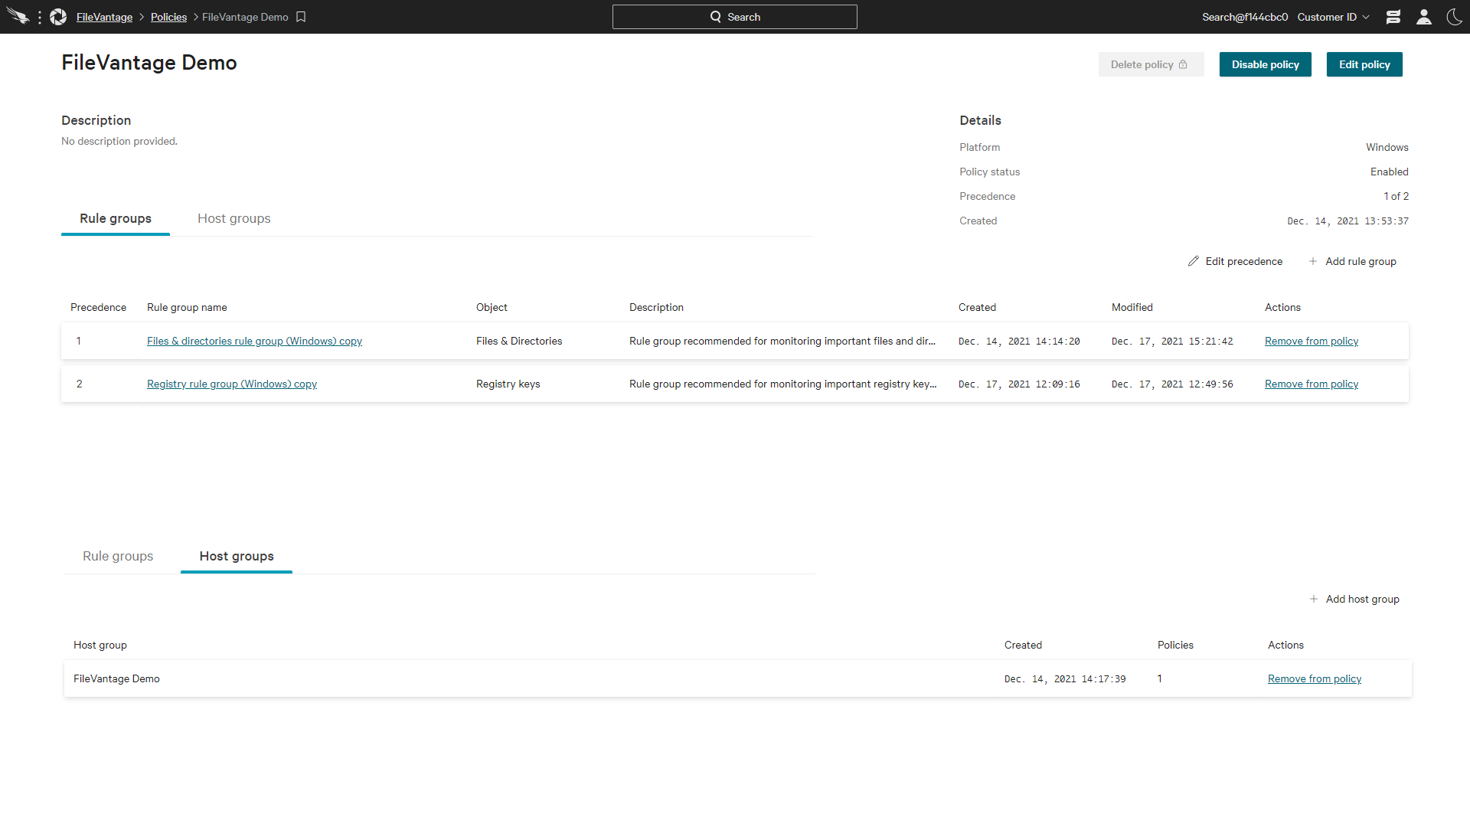
Task: Open the vertical dots app menu
Action: 40,17
